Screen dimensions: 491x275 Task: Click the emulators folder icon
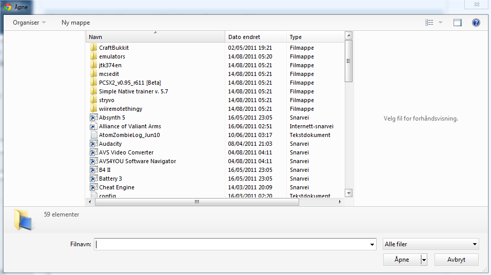pyautogui.click(x=93, y=56)
